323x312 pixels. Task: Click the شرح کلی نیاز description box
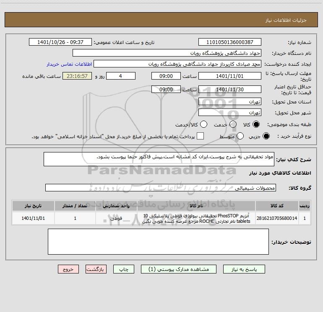tap(159, 159)
